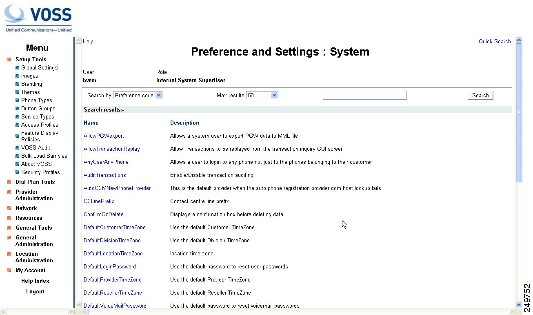Open the Provider Administration menu
The image size is (533, 315).
point(34,195)
